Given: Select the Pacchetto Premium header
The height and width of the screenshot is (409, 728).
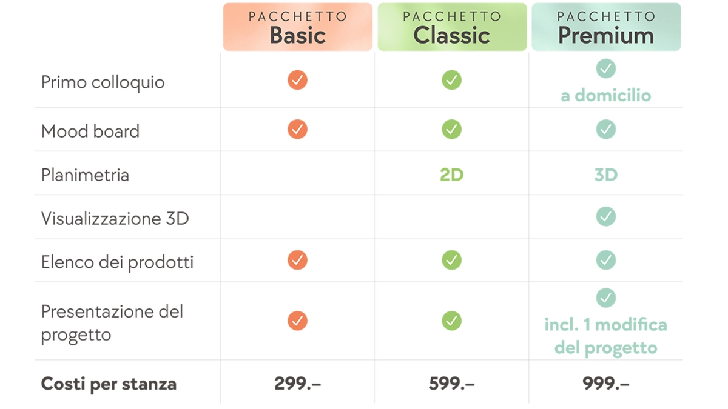Looking at the screenshot, I should point(606,27).
